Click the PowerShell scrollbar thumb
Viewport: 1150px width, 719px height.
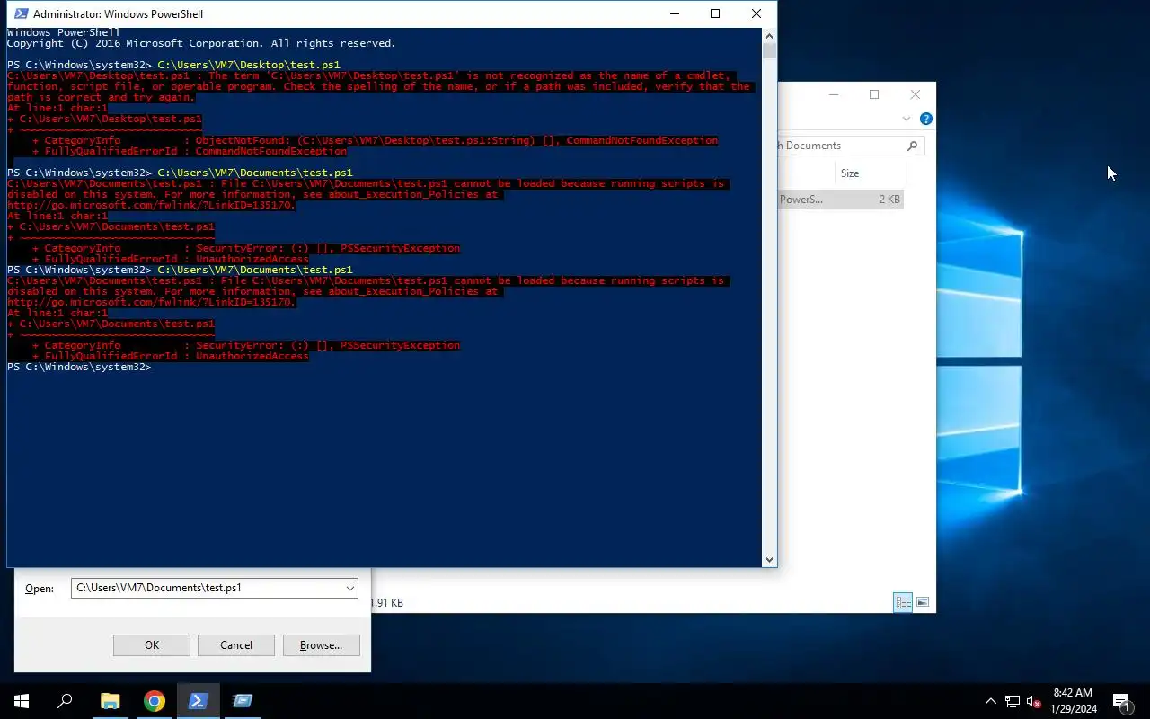[x=769, y=50]
